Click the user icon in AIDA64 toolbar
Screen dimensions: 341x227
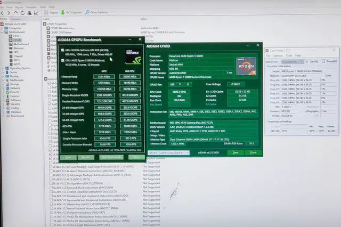tap(29, 13)
